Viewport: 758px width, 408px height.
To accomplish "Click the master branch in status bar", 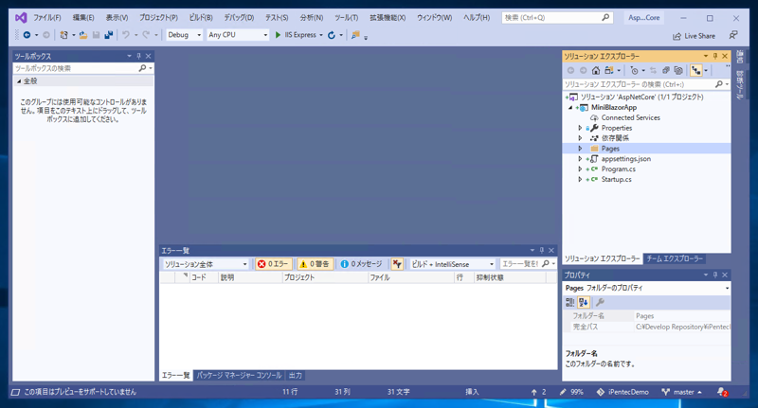I will coord(681,392).
